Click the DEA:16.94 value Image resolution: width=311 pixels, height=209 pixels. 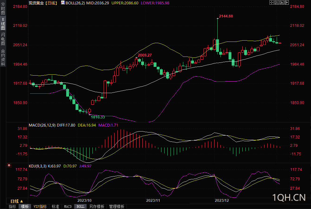click(x=87, y=125)
